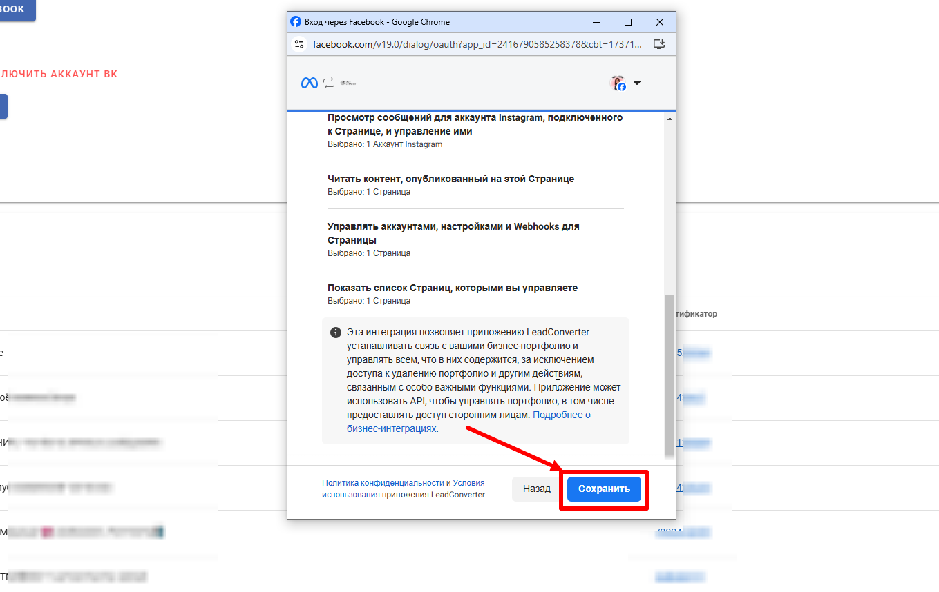The height and width of the screenshot is (592, 939).
Task: Open the Политика конфиденциальности link
Action: coord(382,483)
